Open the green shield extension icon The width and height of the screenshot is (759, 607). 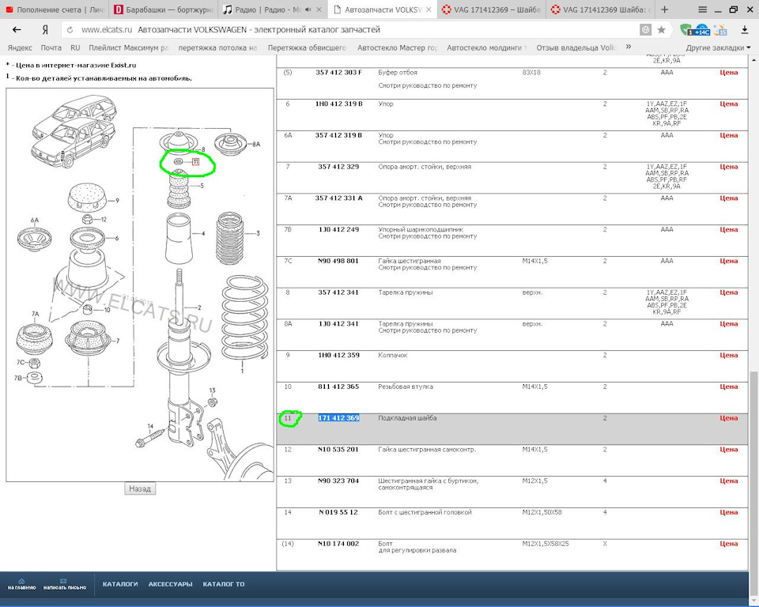click(685, 30)
